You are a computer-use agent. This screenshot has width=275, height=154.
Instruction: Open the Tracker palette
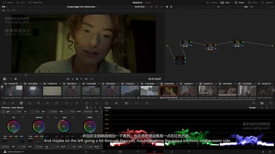click(96, 103)
